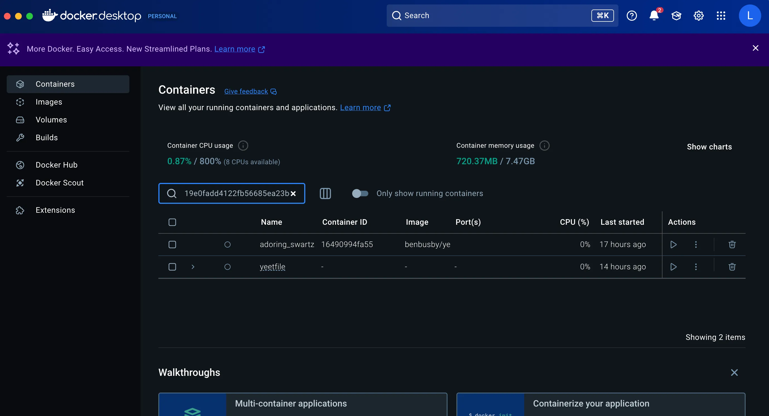Open the adoring_swartz three-dot actions menu
This screenshot has height=416, width=769.
coord(696,245)
